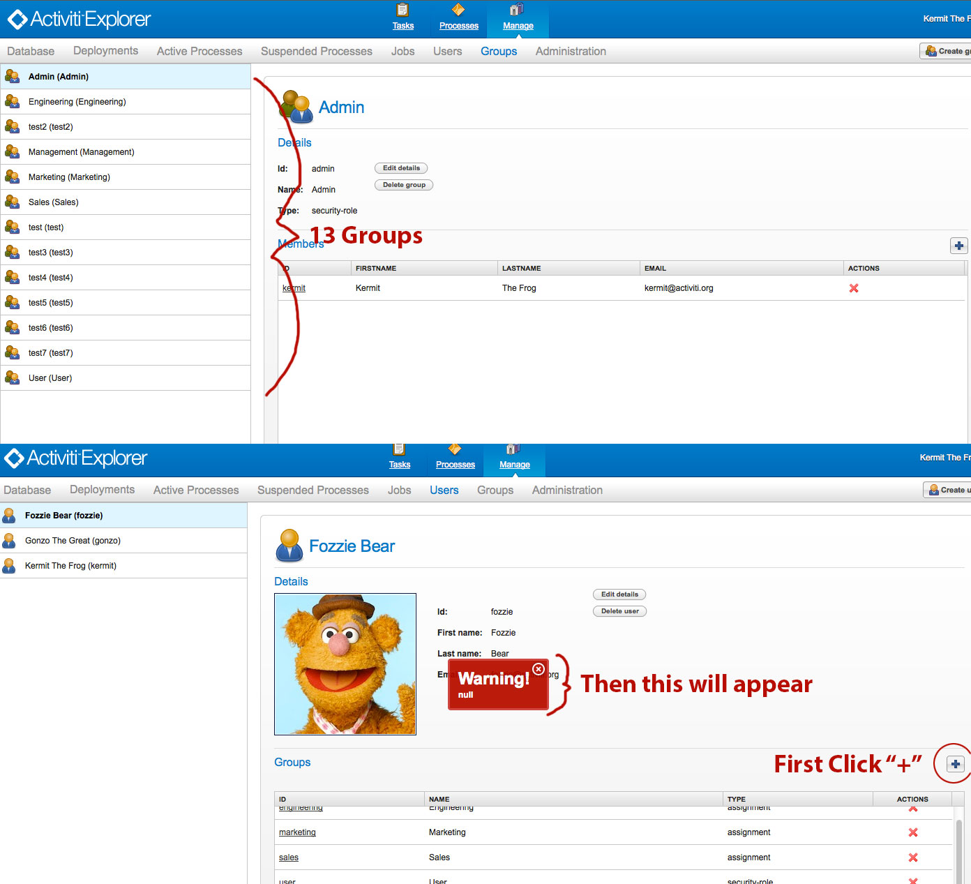This screenshot has width=971, height=884.
Task: Open Active Processes tab on the Groups page
Action: click(200, 51)
